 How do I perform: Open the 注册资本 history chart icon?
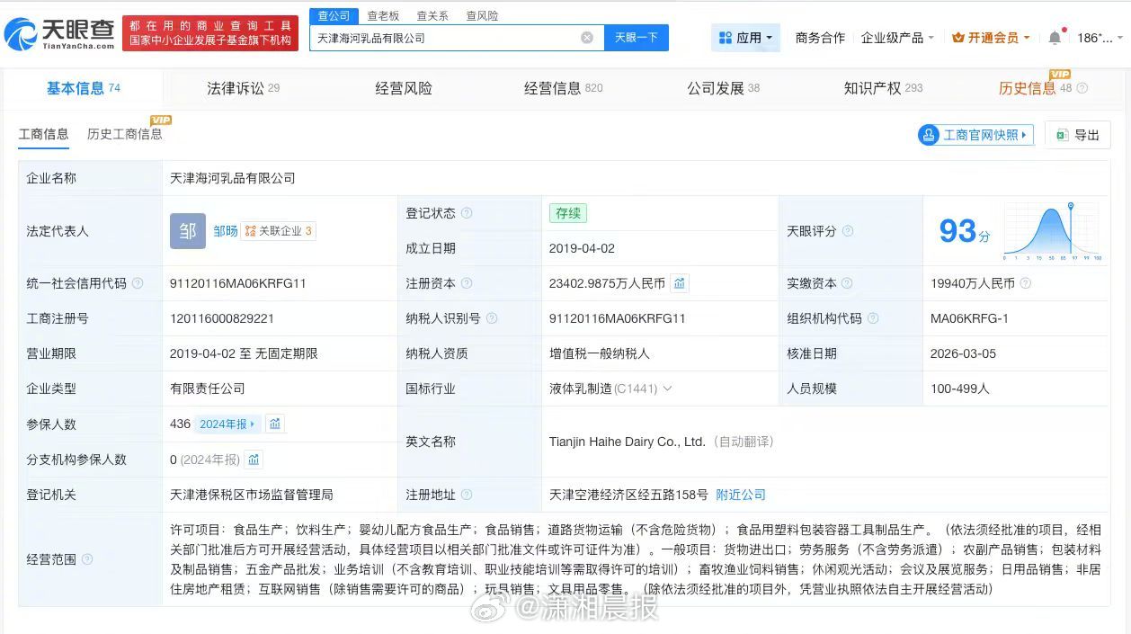click(680, 283)
